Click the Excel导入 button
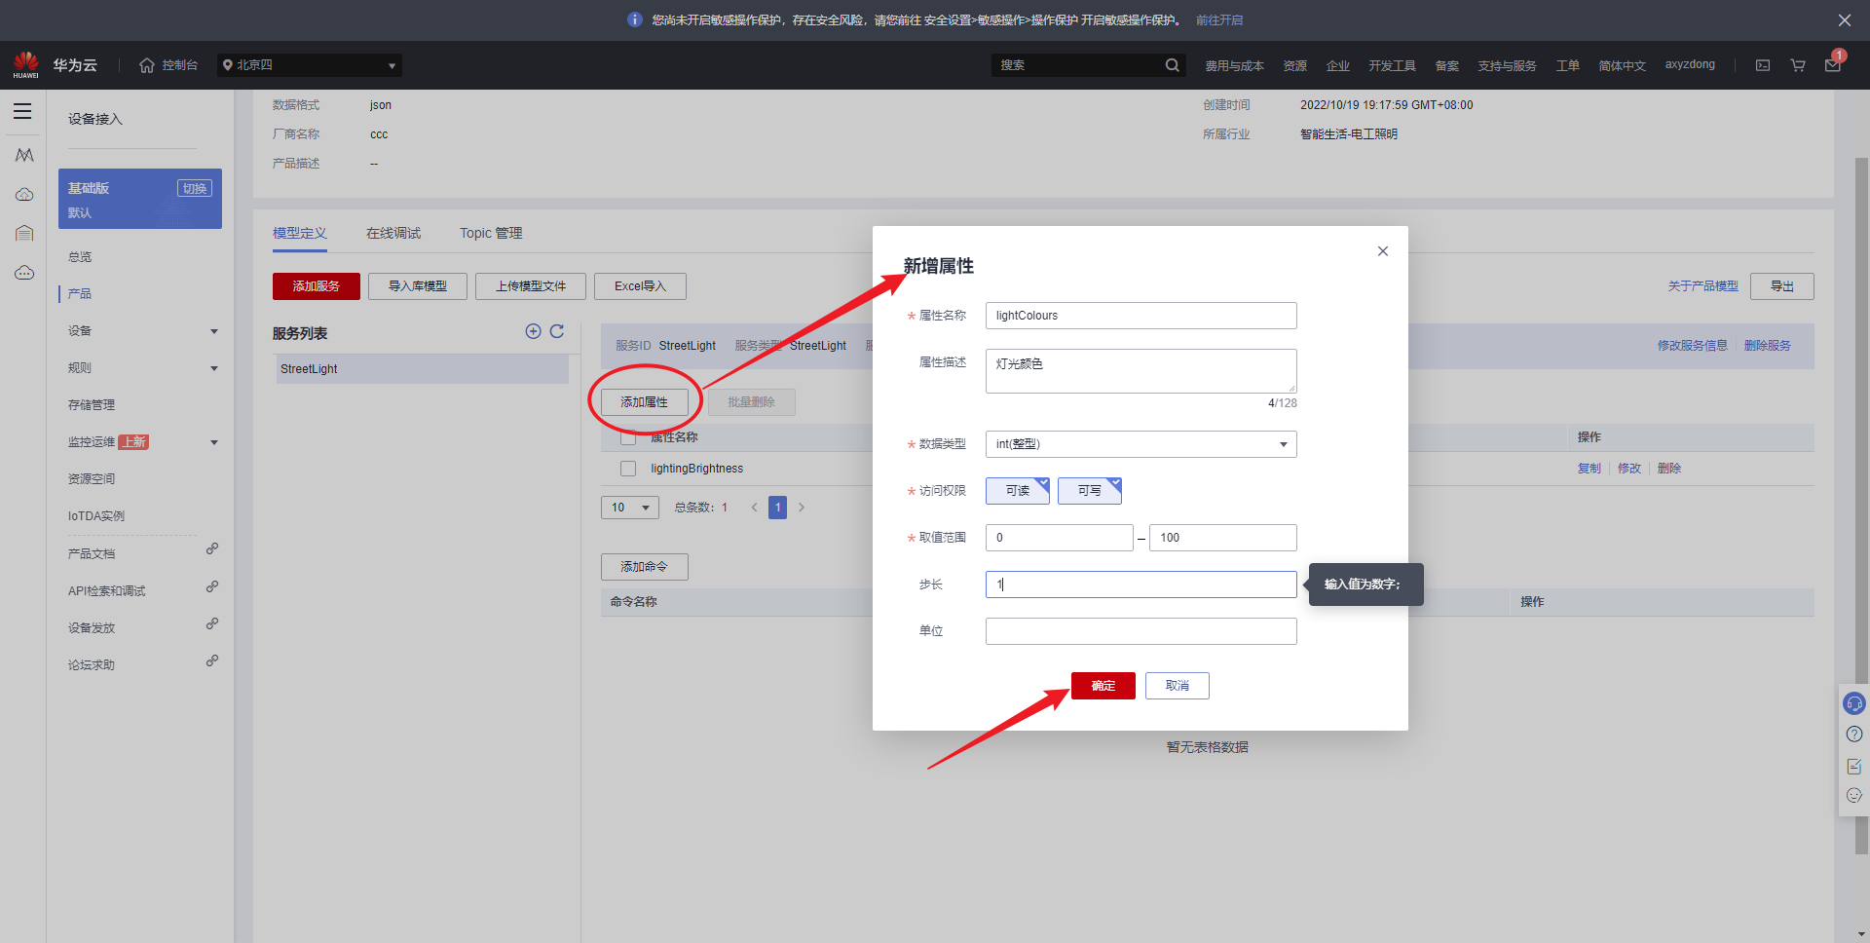Screen dimensions: 1870x943 [x=640, y=286]
